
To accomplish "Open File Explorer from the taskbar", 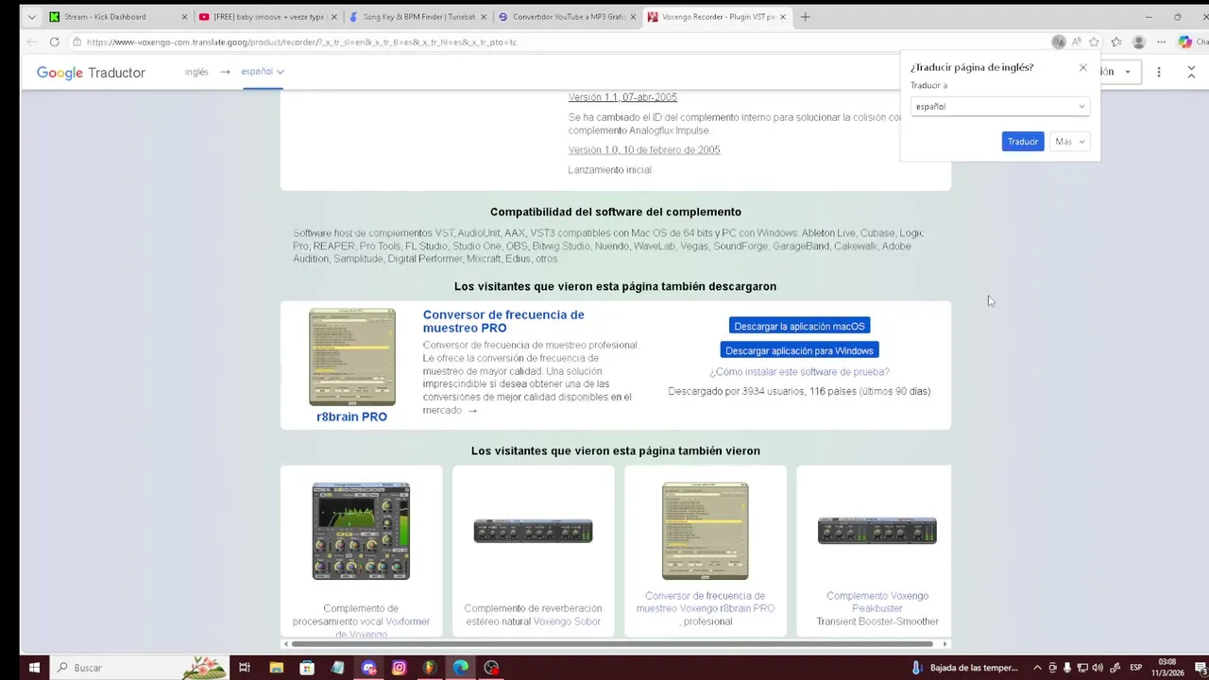I will click(x=276, y=668).
